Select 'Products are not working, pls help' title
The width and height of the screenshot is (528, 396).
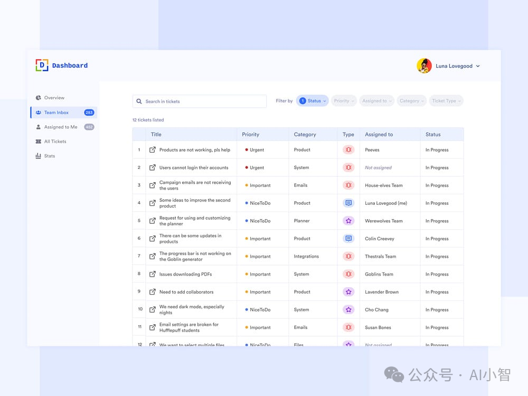point(195,150)
